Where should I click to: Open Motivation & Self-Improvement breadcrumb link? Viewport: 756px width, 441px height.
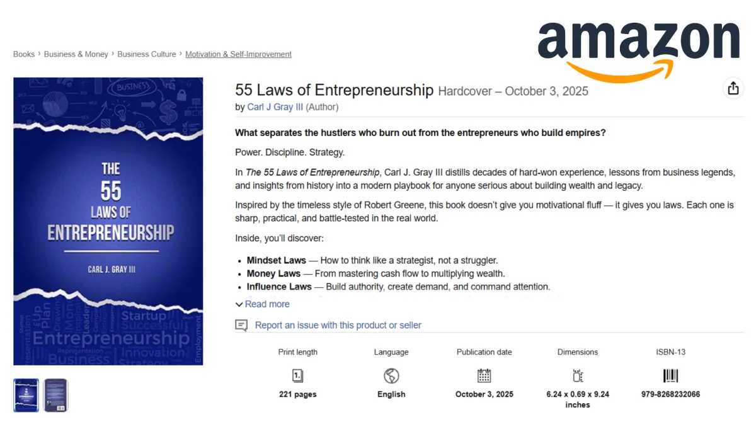(x=238, y=54)
